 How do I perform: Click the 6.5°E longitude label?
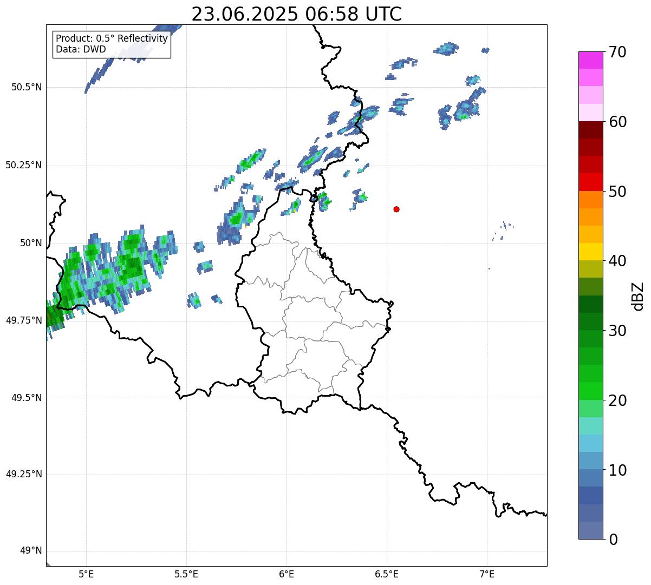(387, 574)
